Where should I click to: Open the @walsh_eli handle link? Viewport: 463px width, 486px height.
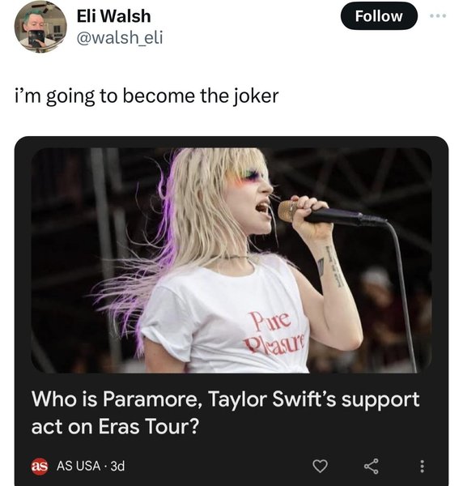click(120, 38)
